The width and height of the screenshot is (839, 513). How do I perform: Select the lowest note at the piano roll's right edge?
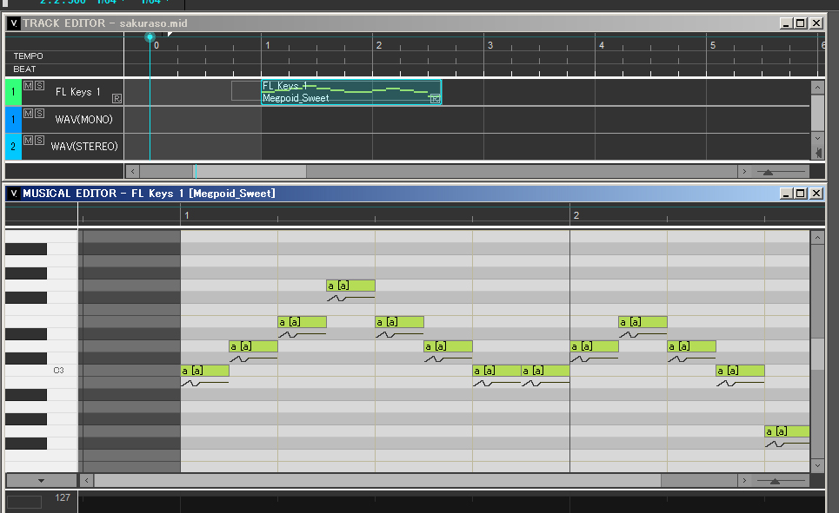pyautogui.click(x=787, y=431)
